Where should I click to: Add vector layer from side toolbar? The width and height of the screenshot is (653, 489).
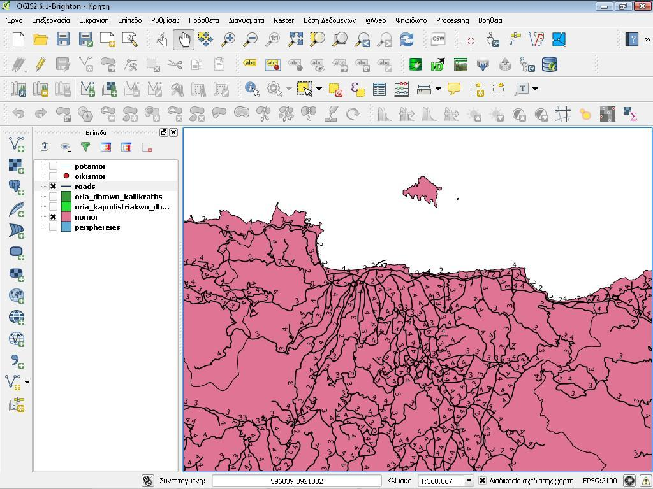tap(16, 144)
